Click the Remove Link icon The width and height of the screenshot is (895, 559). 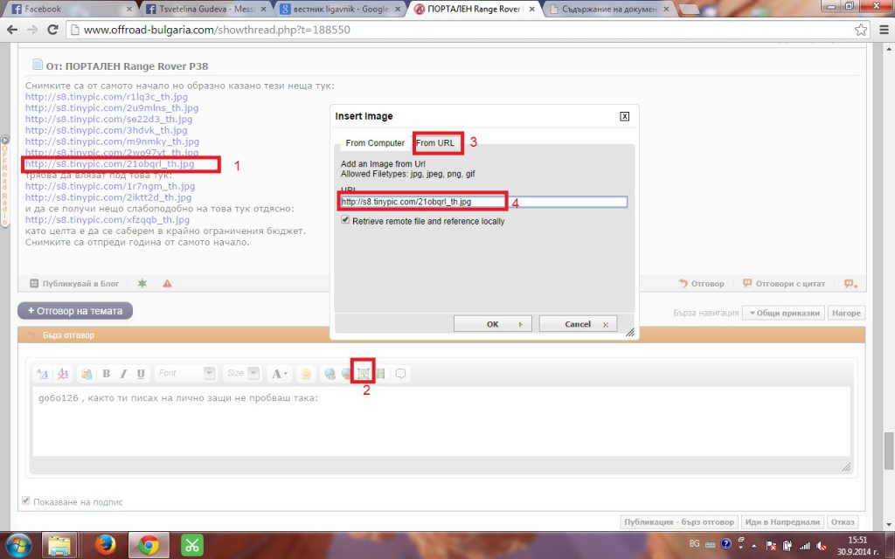pos(346,374)
